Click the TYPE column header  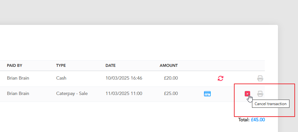point(61,66)
